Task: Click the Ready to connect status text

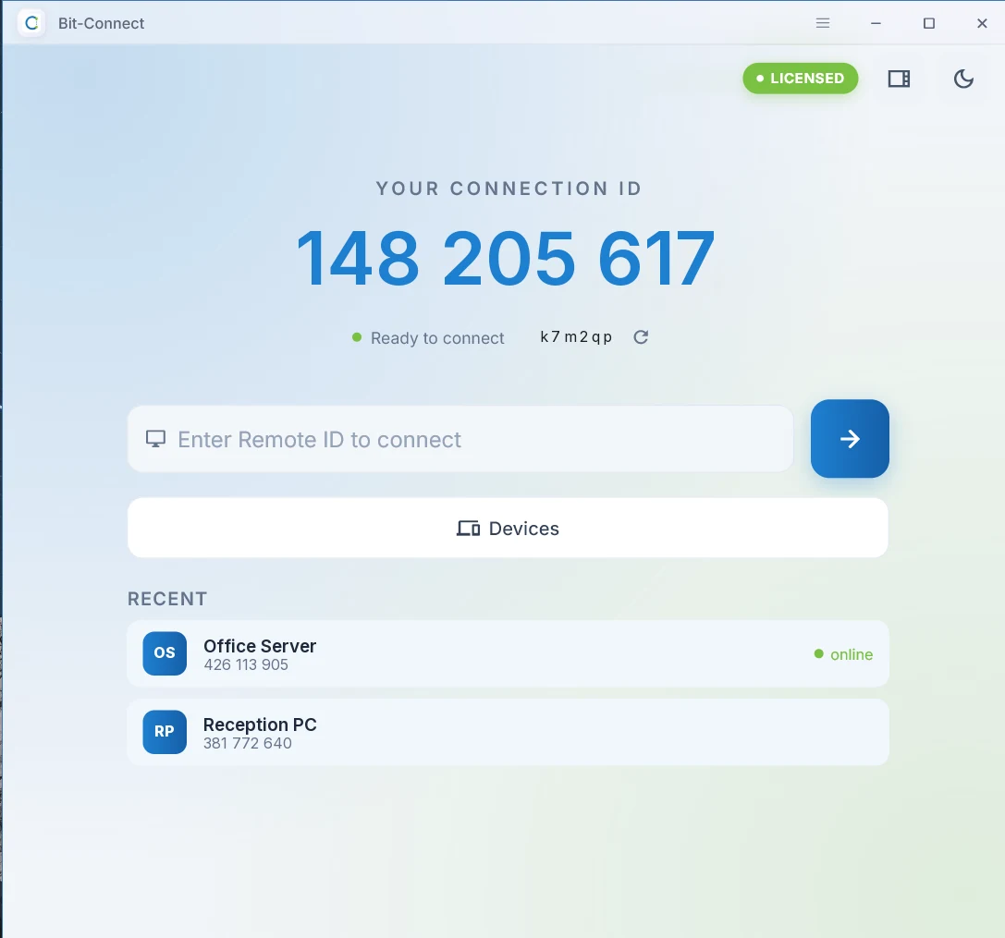Action: (x=437, y=338)
